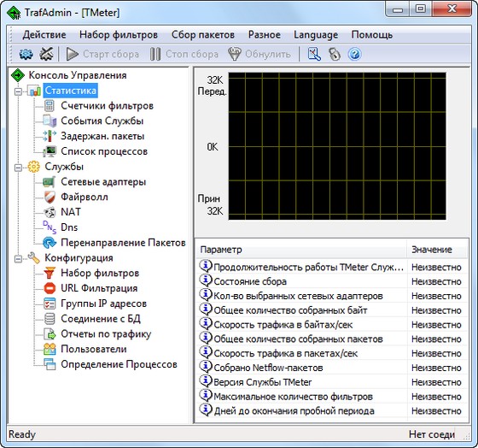Viewport: 478px width, 448px height.
Task: Open the Сбор пакетов menu
Action: point(203,35)
